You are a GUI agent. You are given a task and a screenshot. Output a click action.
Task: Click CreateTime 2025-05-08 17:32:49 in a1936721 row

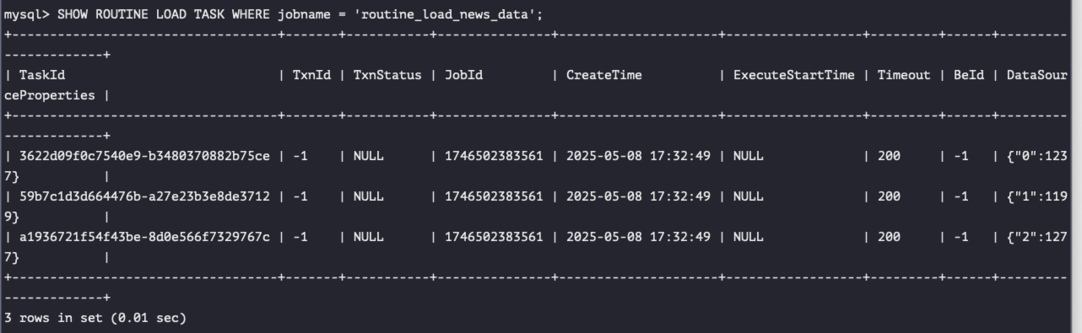point(638,238)
